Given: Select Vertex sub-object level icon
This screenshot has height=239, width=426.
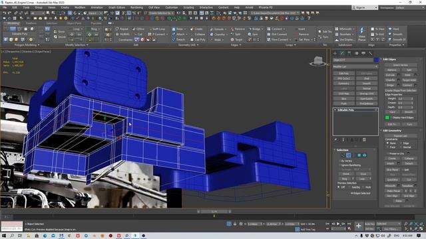Looking at the screenshot, I should 343,155.
